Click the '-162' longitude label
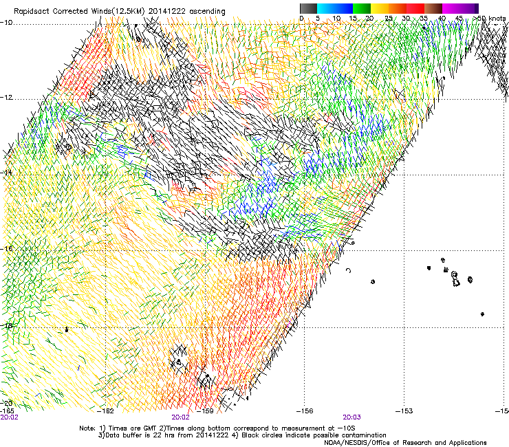The width and height of the screenshot is (509, 447). click(105, 411)
